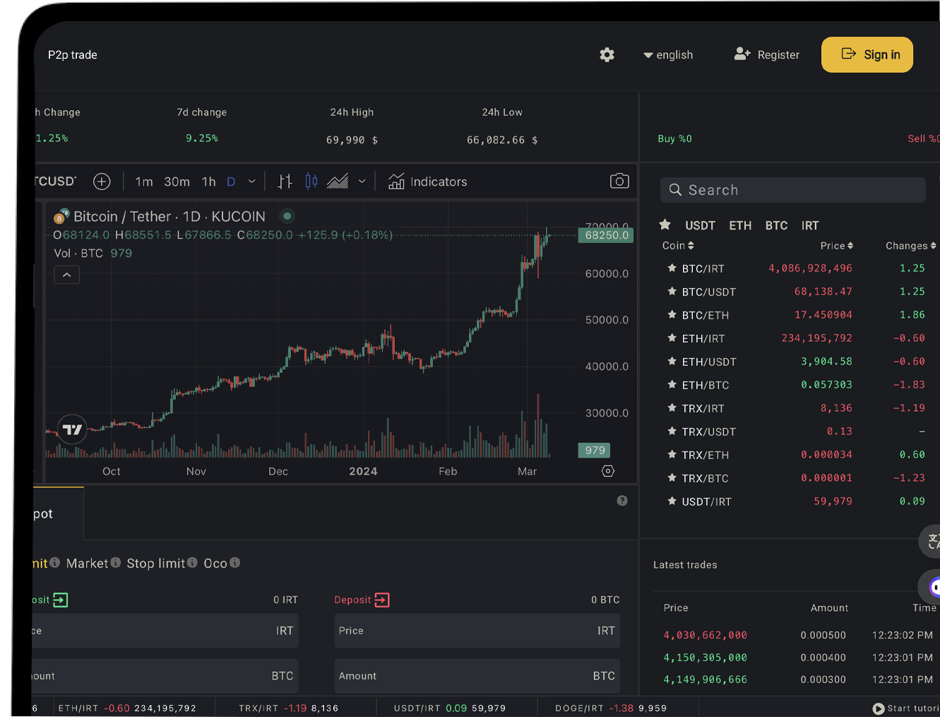Toggle the star for the ETH/IRT pair

pyautogui.click(x=672, y=338)
